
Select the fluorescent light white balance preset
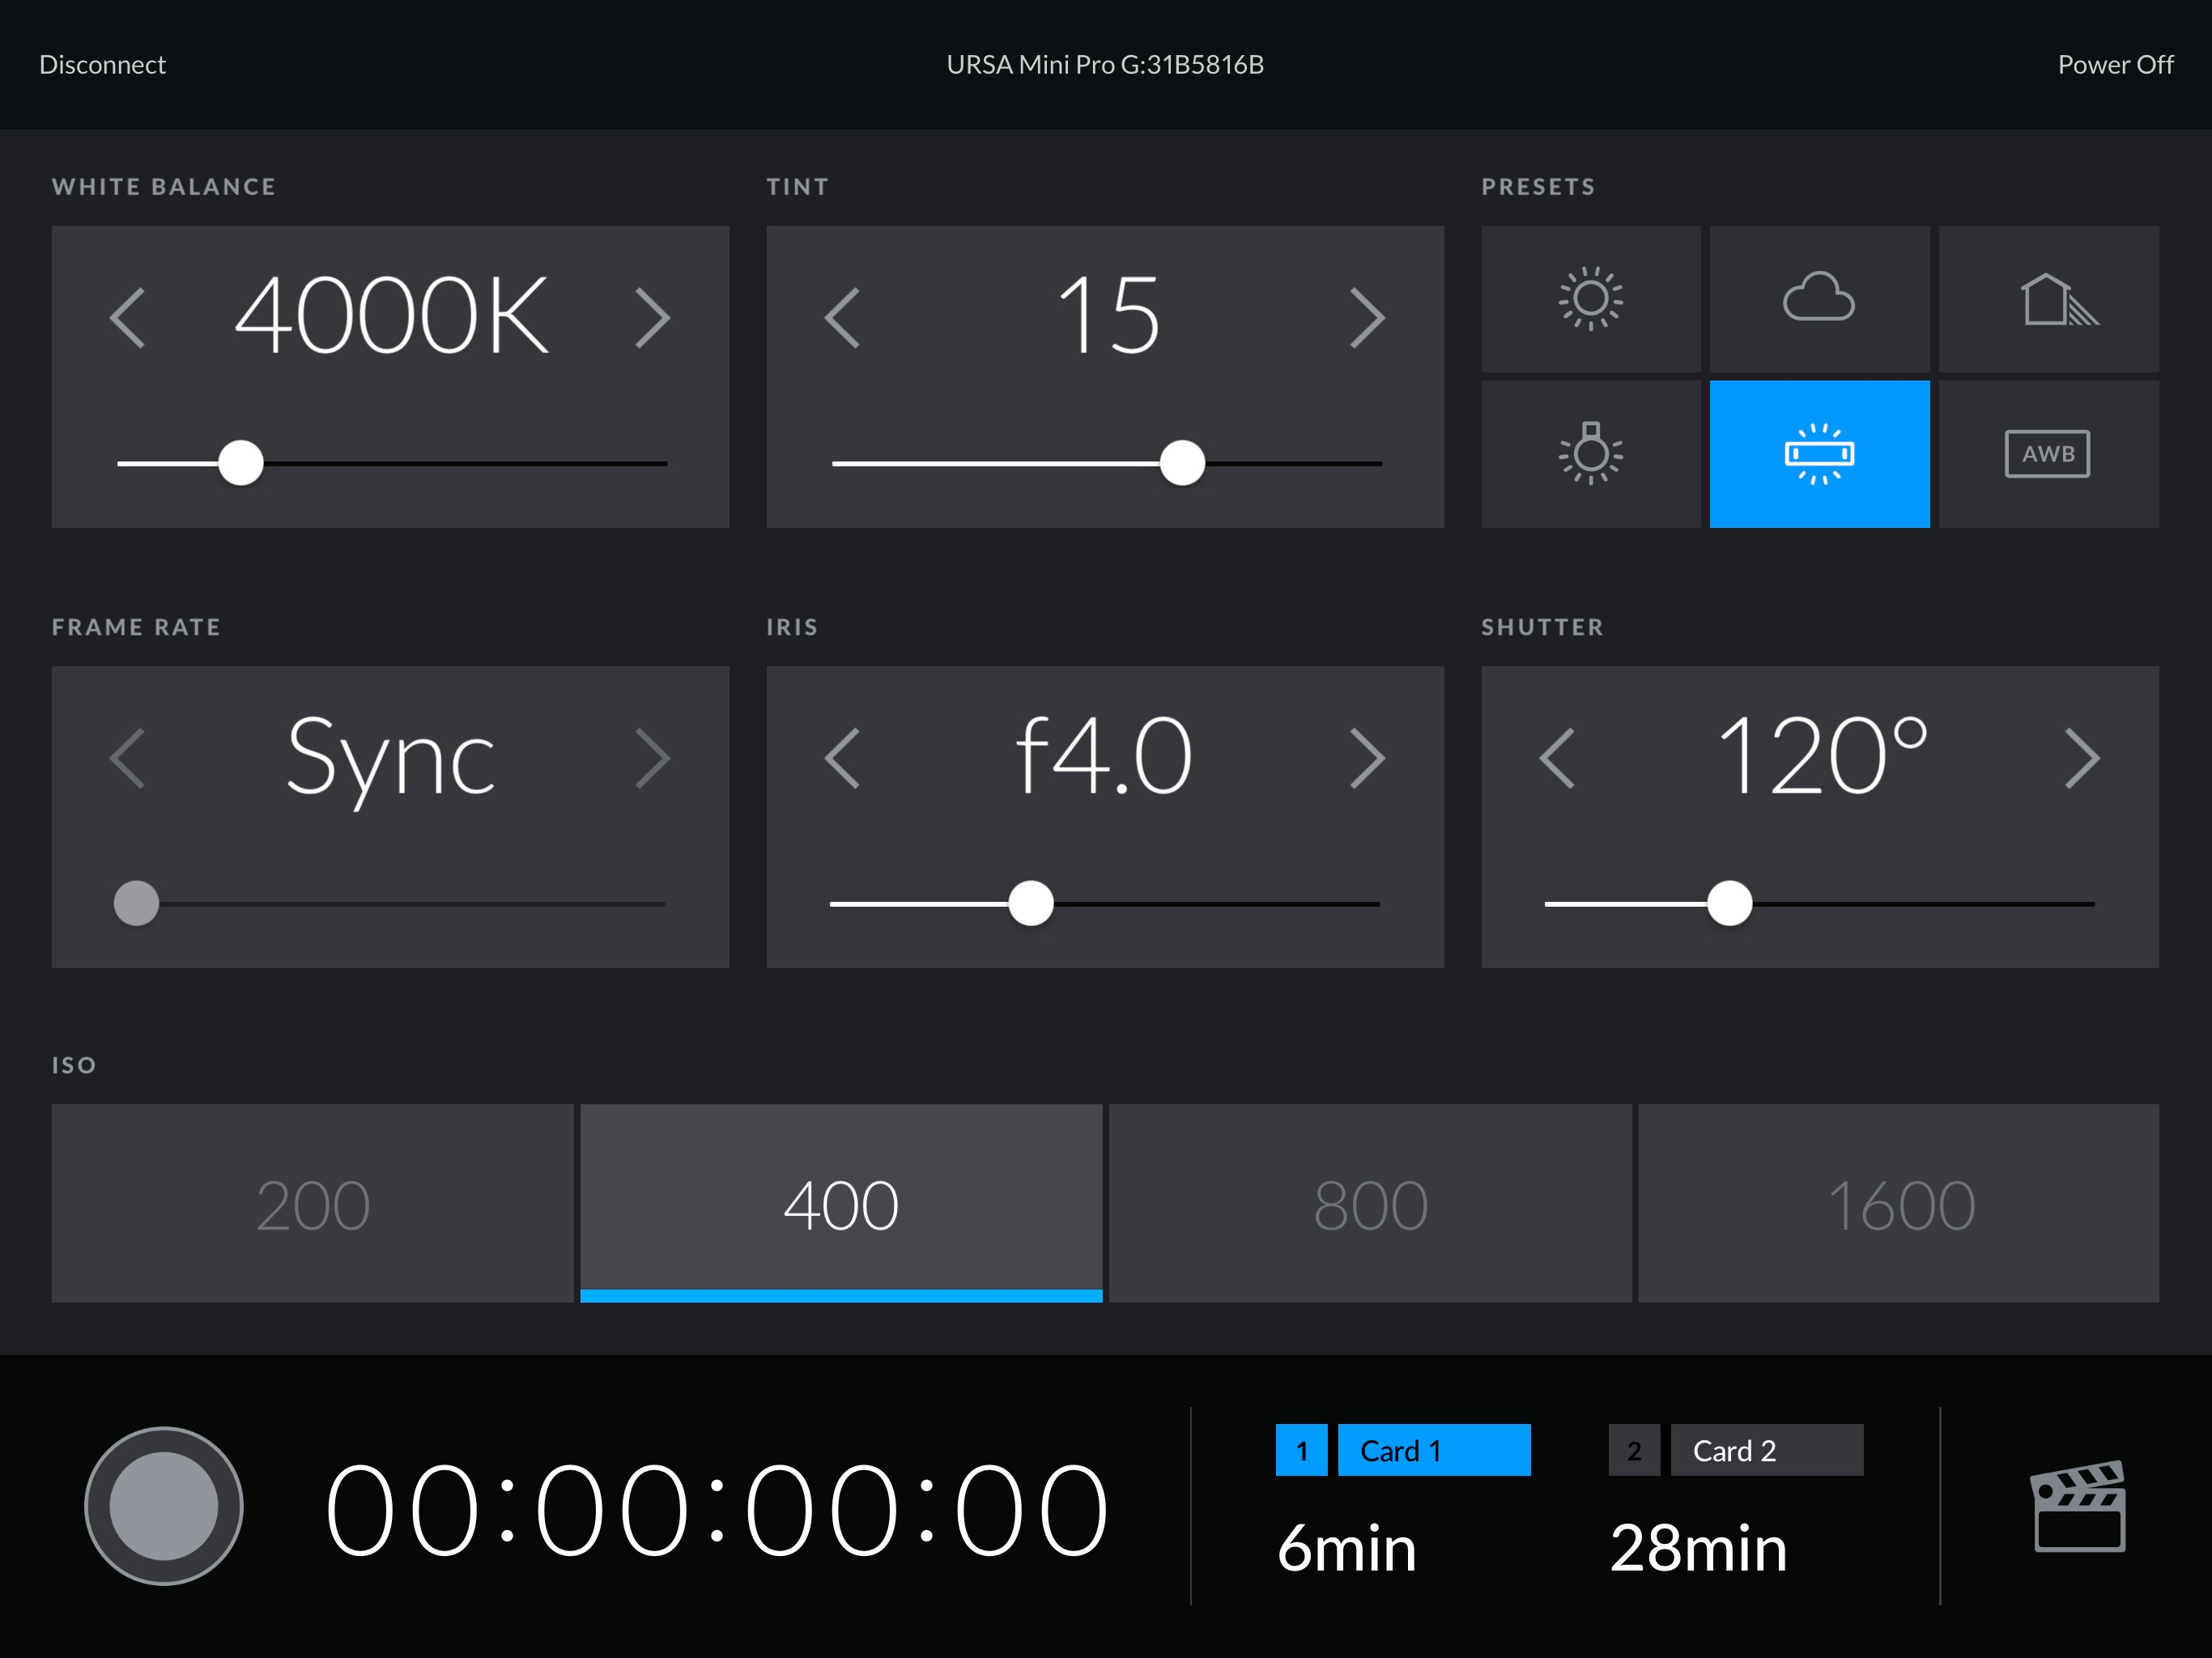tap(1819, 453)
